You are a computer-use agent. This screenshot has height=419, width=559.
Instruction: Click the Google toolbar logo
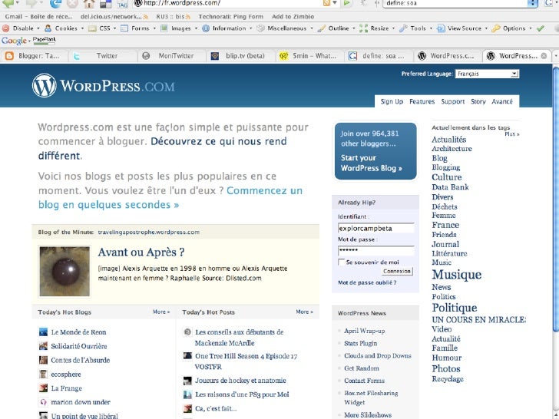14,41
